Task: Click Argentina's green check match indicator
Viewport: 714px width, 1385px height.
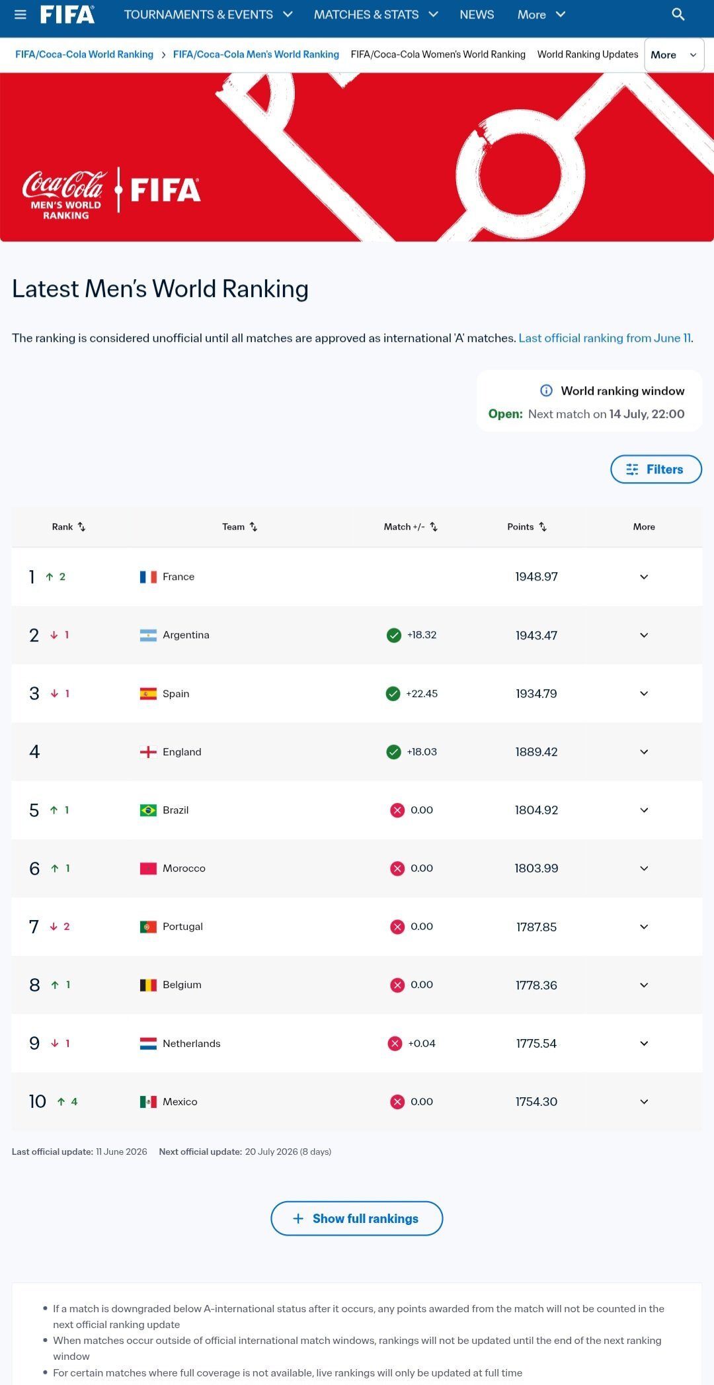Action: pos(393,635)
